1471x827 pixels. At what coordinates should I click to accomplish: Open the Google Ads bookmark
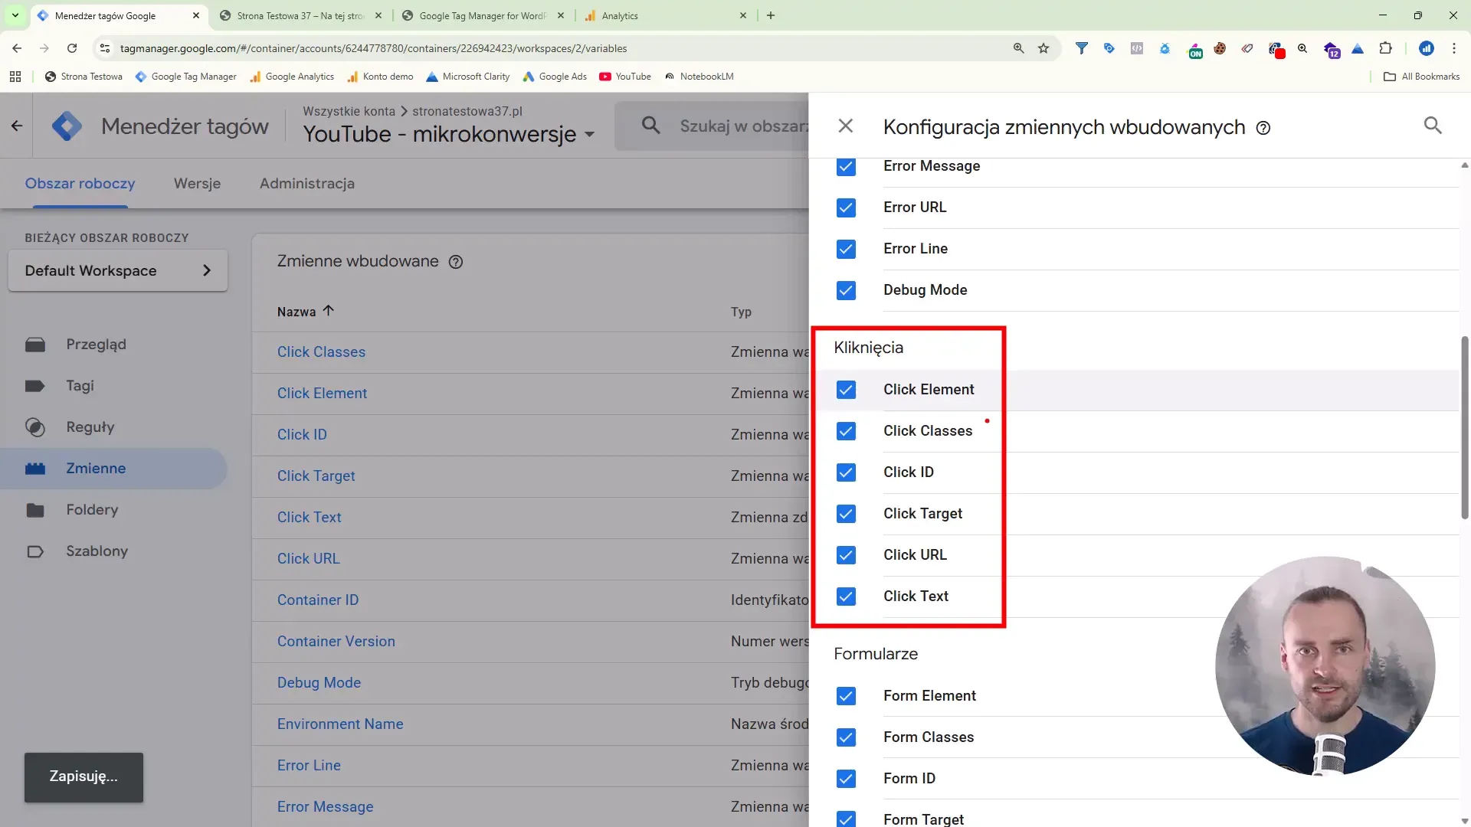click(555, 77)
